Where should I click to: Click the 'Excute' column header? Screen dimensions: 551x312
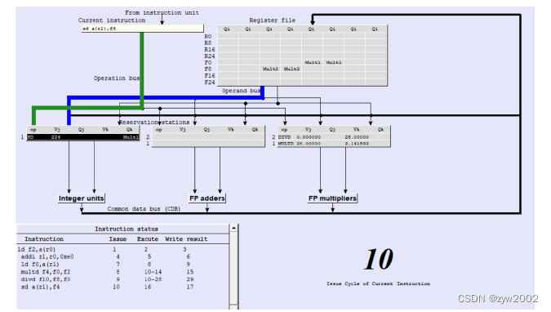point(148,238)
